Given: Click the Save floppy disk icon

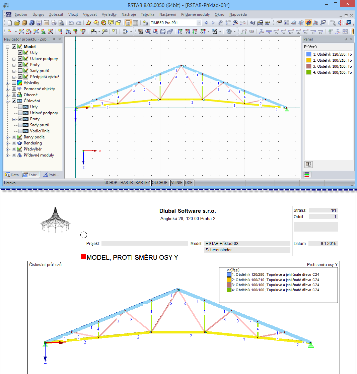Looking at the screenshot, I should click(39, 23).
